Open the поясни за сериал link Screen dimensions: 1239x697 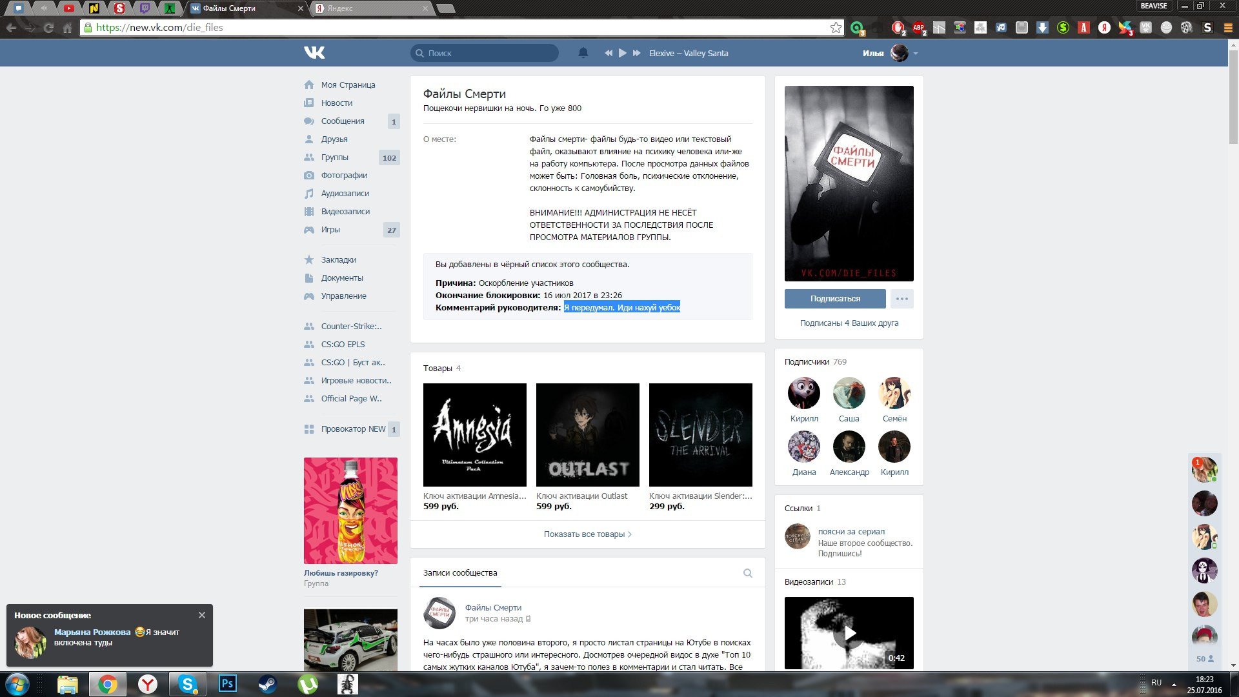[851, 531]
